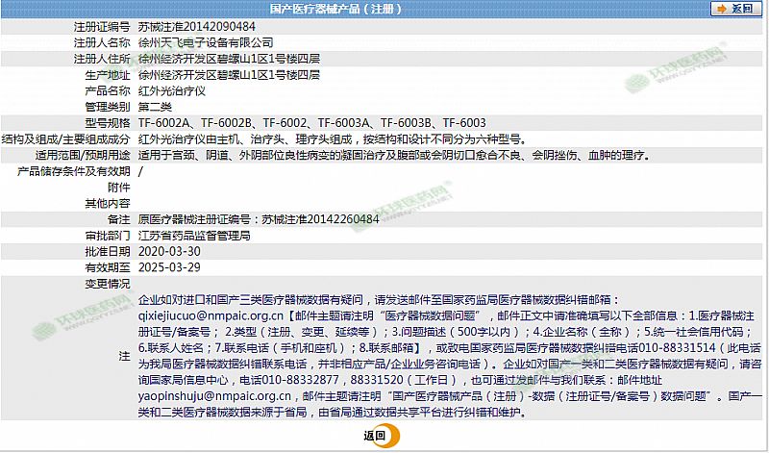Click the address value in the 注册人住所 row
Viewport: 769px width, 453px height.
[230, 59]
